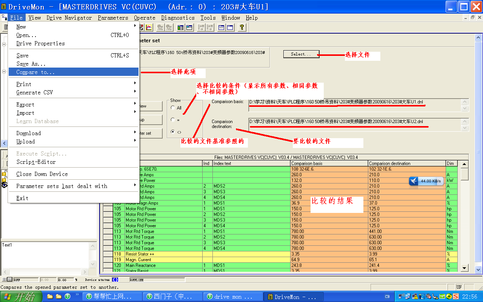Switch to the drive mon browser taskbar window
The width and height of the screenshot is (483, 302).
[x=233, y=297]
